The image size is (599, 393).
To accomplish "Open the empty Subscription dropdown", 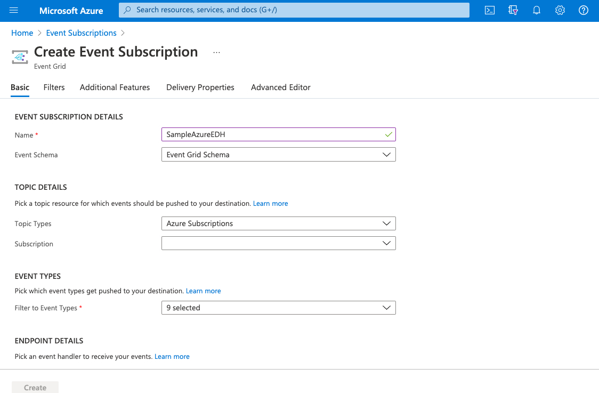I will click(x=279, y=243).
